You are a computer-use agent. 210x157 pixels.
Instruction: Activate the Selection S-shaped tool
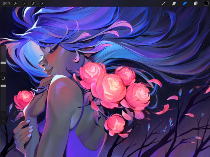[33, 3]
